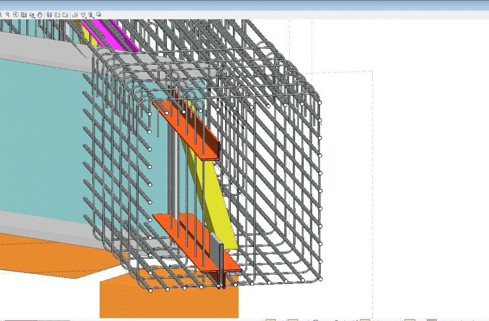The image size is (489, 321).
Task: Click the person figure toolbar icon
Action: pyautogui.click(x=90, y=15)
